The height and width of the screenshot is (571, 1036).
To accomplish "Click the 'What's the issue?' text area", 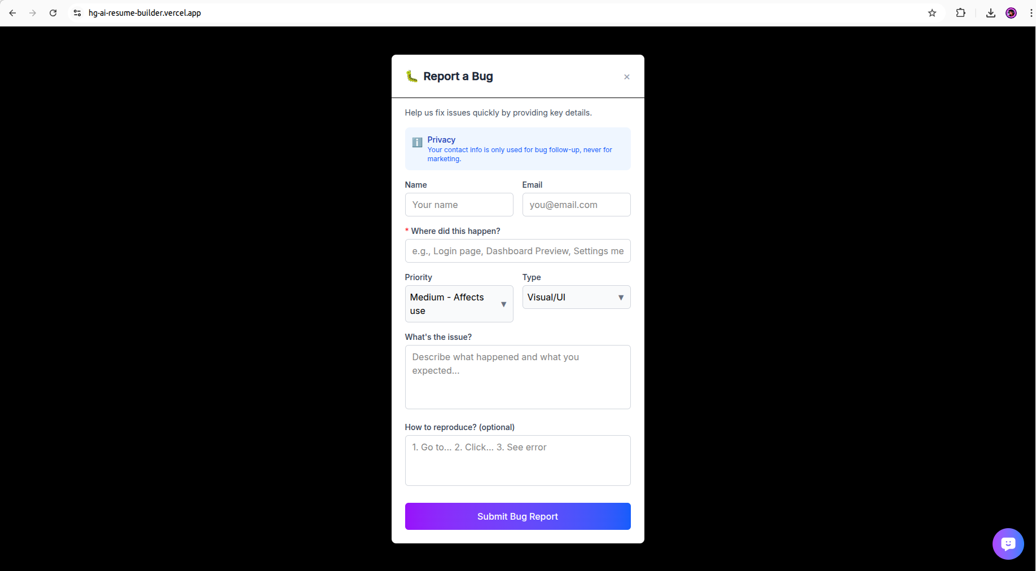I will pyautogui.click(x=517, y=377).
